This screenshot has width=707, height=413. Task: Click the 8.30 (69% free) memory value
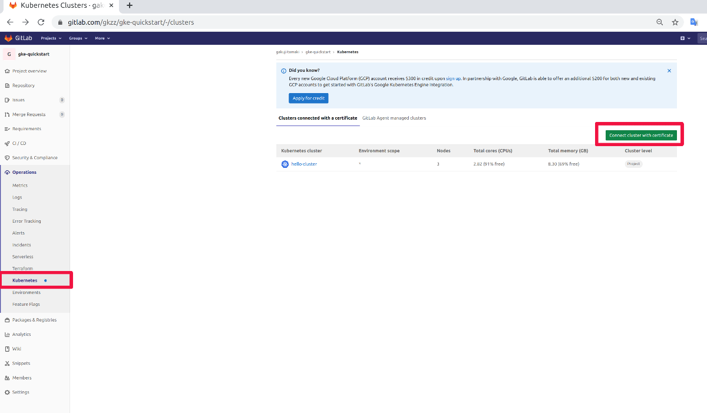point(563,164)
